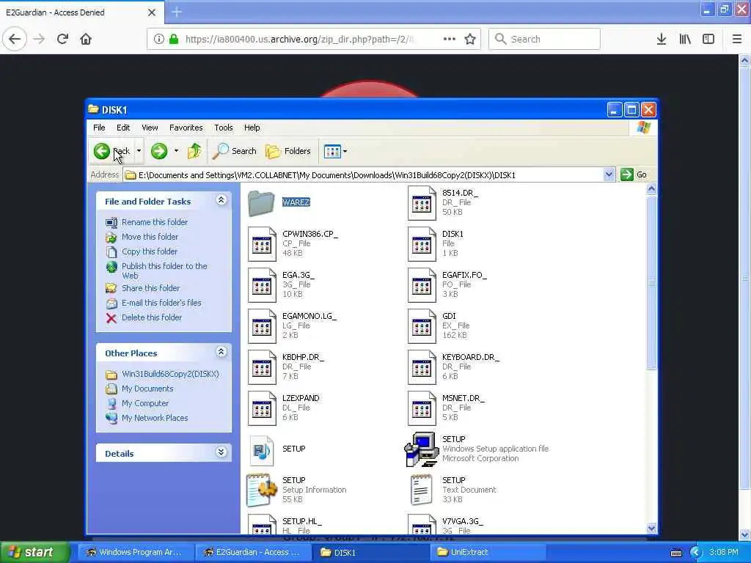Open the Forward history dropdown arrow

click(x=176, y=151)
